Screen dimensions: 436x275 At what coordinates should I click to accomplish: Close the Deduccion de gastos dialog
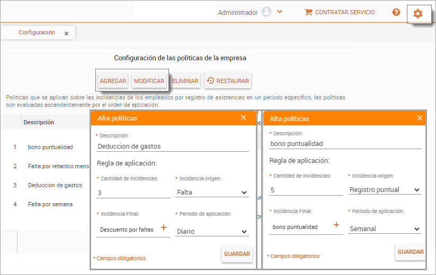(243, 117)
